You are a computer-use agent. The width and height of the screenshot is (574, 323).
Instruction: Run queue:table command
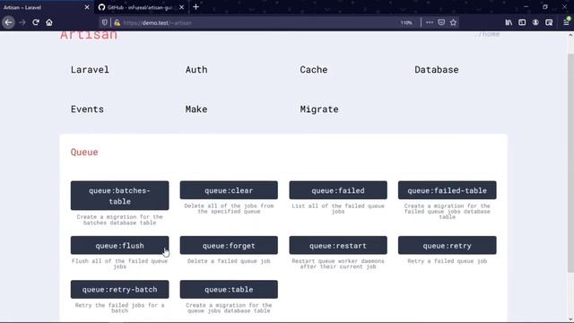tap(229, 289)
